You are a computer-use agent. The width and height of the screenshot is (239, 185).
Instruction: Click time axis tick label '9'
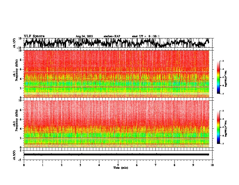(193, 165)
